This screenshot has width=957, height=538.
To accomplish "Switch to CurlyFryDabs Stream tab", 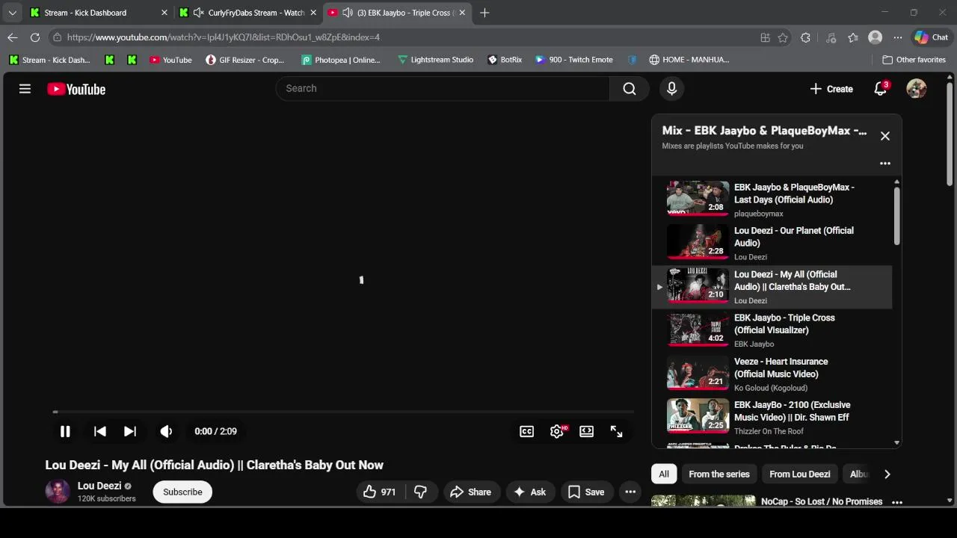I will tap(248, 13).
